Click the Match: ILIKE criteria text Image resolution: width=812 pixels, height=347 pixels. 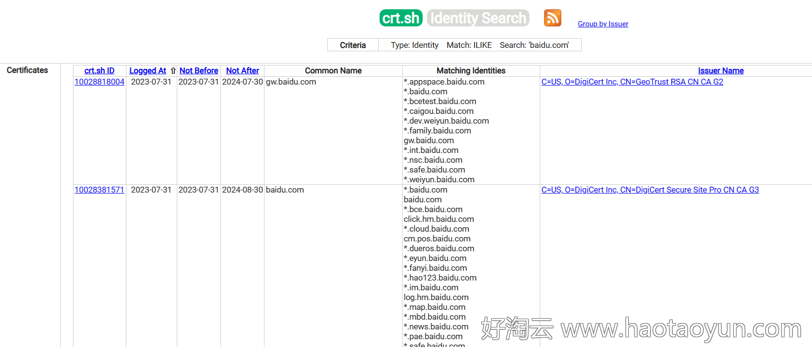click(x=469, y=45)
